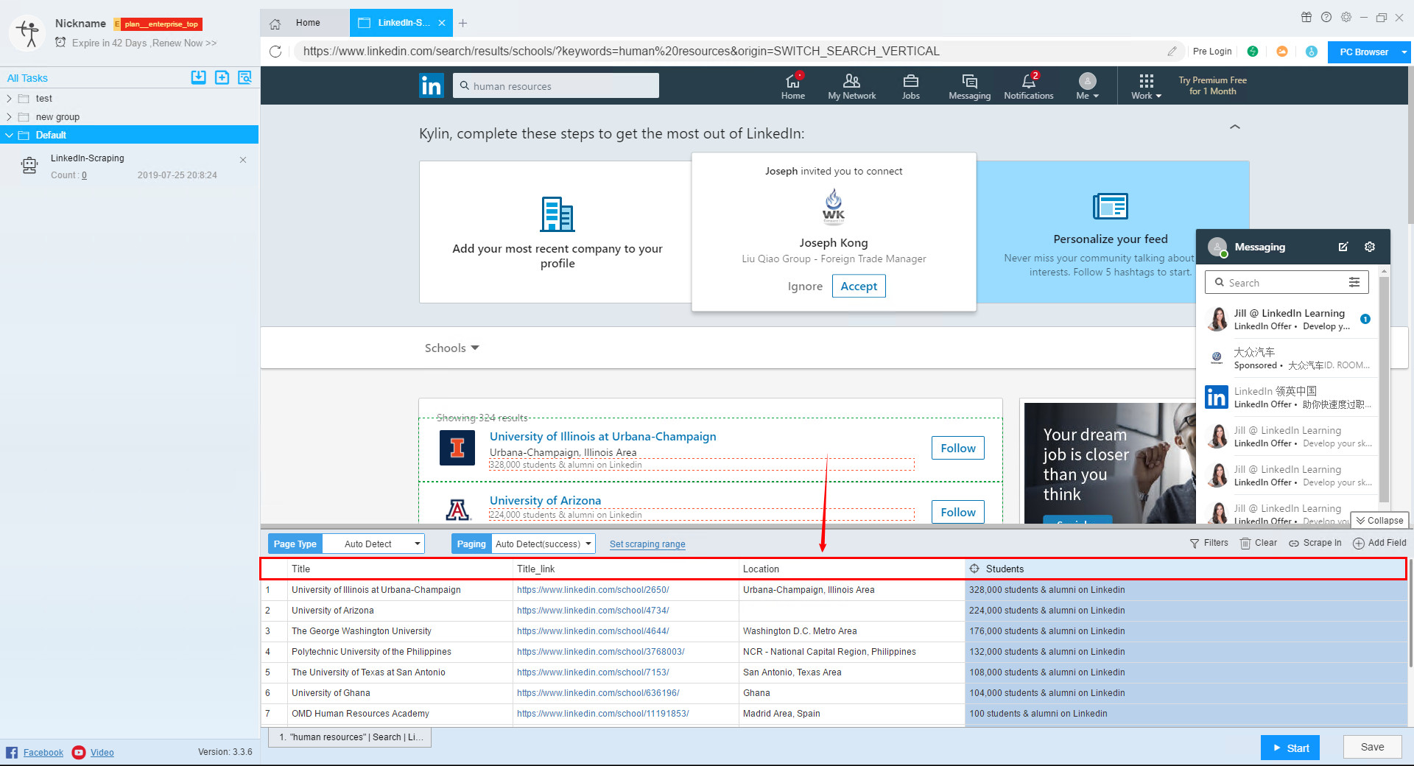Click the Set scraping range link
This screenshot has width=1414, height=766.
647,544
